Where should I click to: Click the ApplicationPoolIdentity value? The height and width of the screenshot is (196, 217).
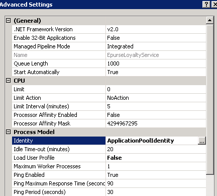click(x=152, y=141)
